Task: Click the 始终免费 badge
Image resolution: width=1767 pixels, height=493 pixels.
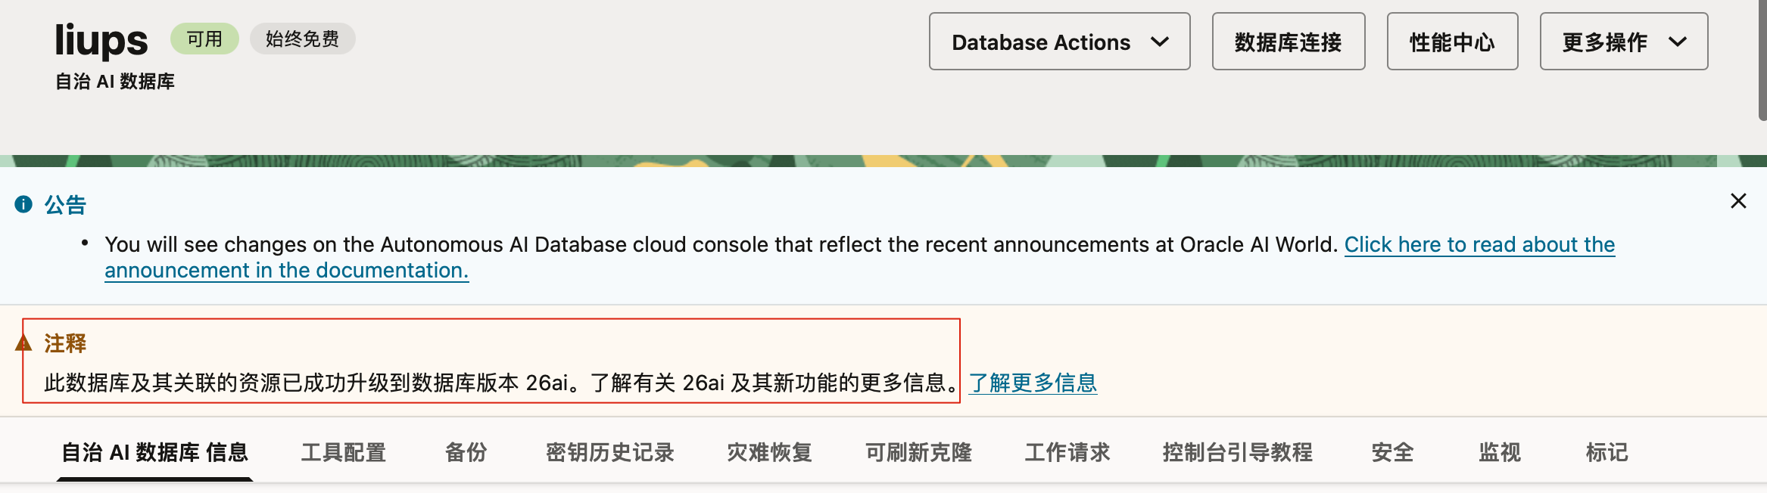Action: tap(302, 39)
